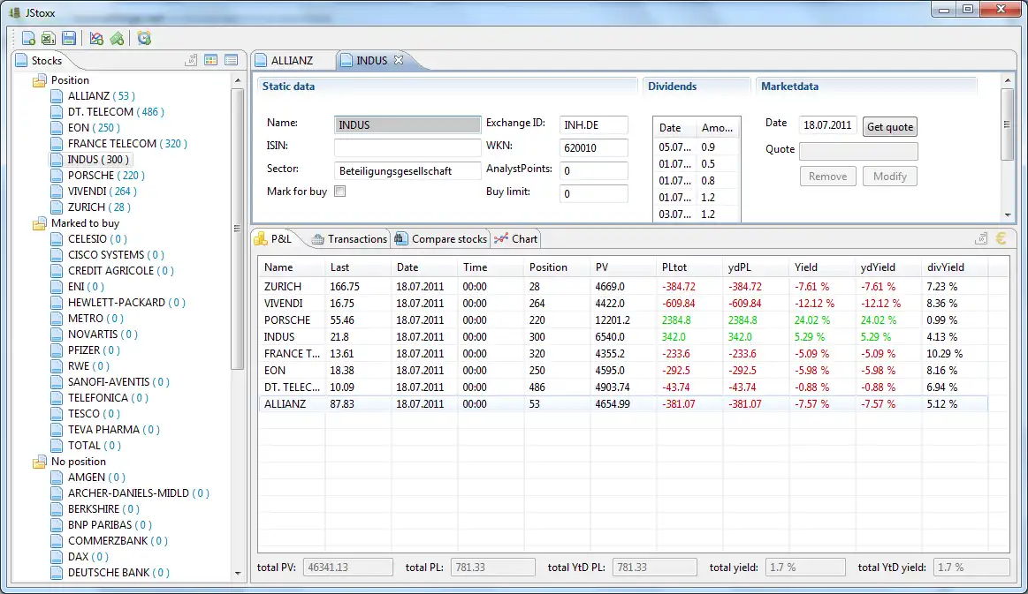Select FRANCE TELECOM (320) in stocks tree

[127, 143]
